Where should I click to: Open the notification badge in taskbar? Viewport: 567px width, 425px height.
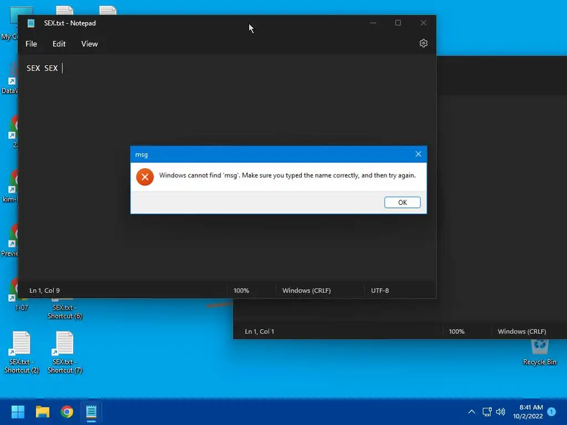[551, 412]
